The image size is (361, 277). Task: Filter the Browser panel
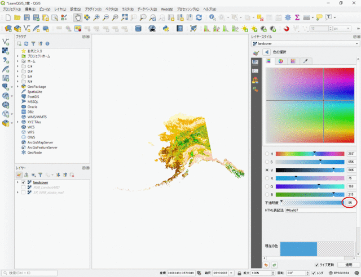pyautogui.click(x=33, y=44)
